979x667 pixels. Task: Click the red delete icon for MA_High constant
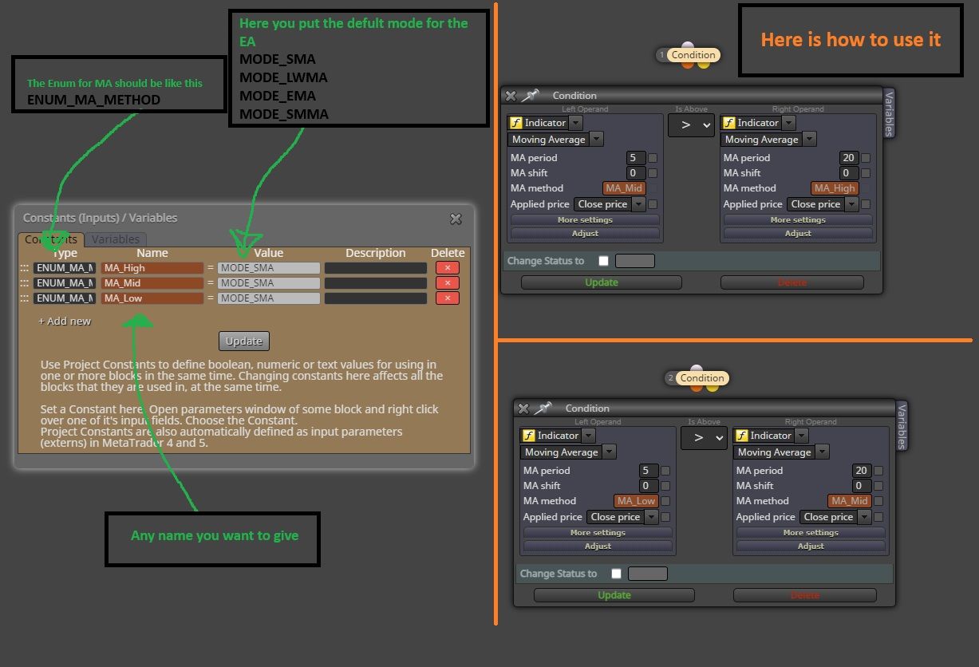pos(448,268)
